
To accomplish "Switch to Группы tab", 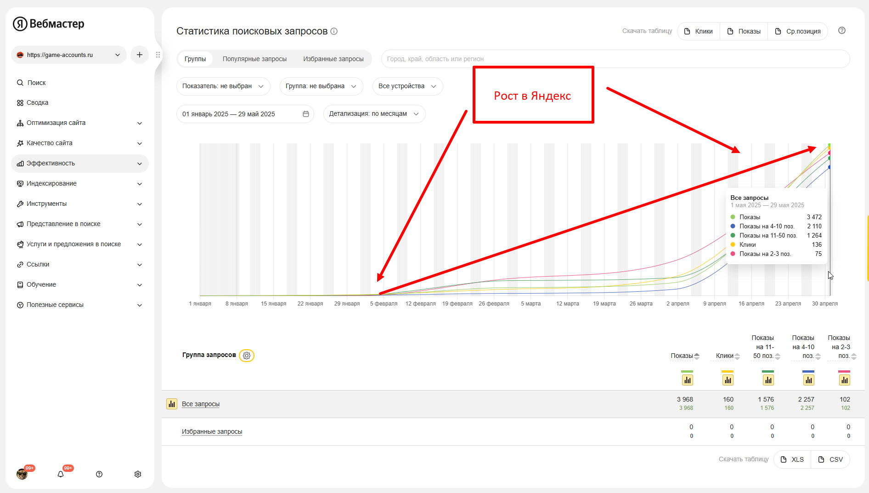I will (195, 59).
